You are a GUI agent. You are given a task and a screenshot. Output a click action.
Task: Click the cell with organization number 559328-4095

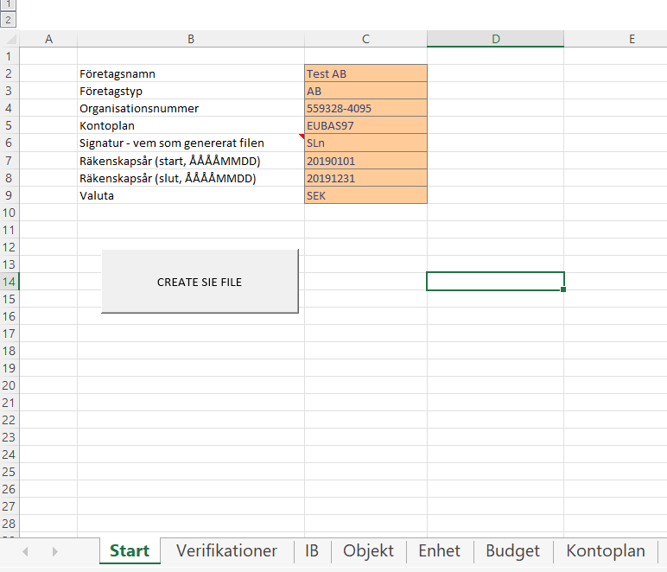point(365,109)
